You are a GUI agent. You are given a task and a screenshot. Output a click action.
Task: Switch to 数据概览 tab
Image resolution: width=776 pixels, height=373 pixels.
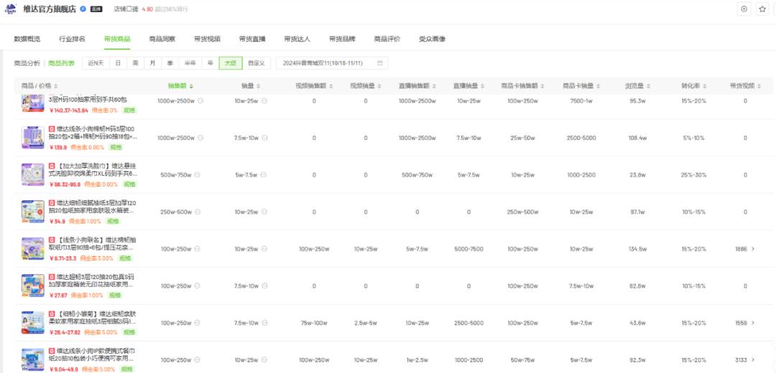[x=27, y=39]
